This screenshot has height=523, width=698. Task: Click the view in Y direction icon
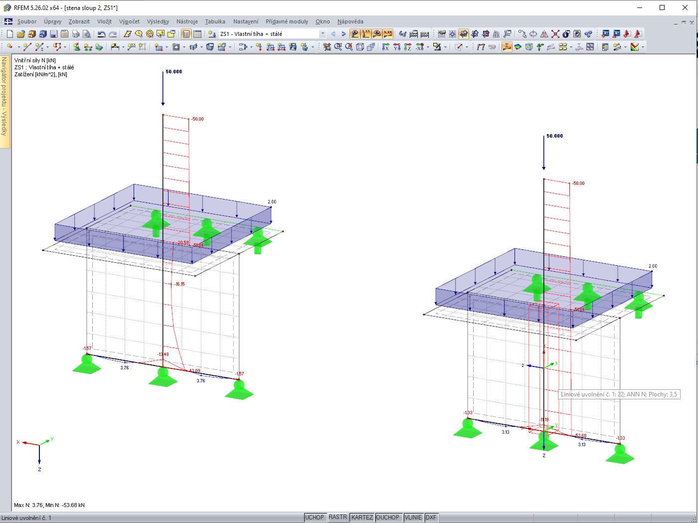(397, 47)
